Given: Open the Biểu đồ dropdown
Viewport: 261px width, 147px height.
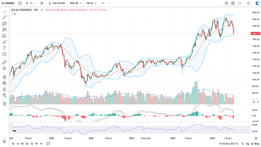Looking at the screenshot, I should [76, 3].
